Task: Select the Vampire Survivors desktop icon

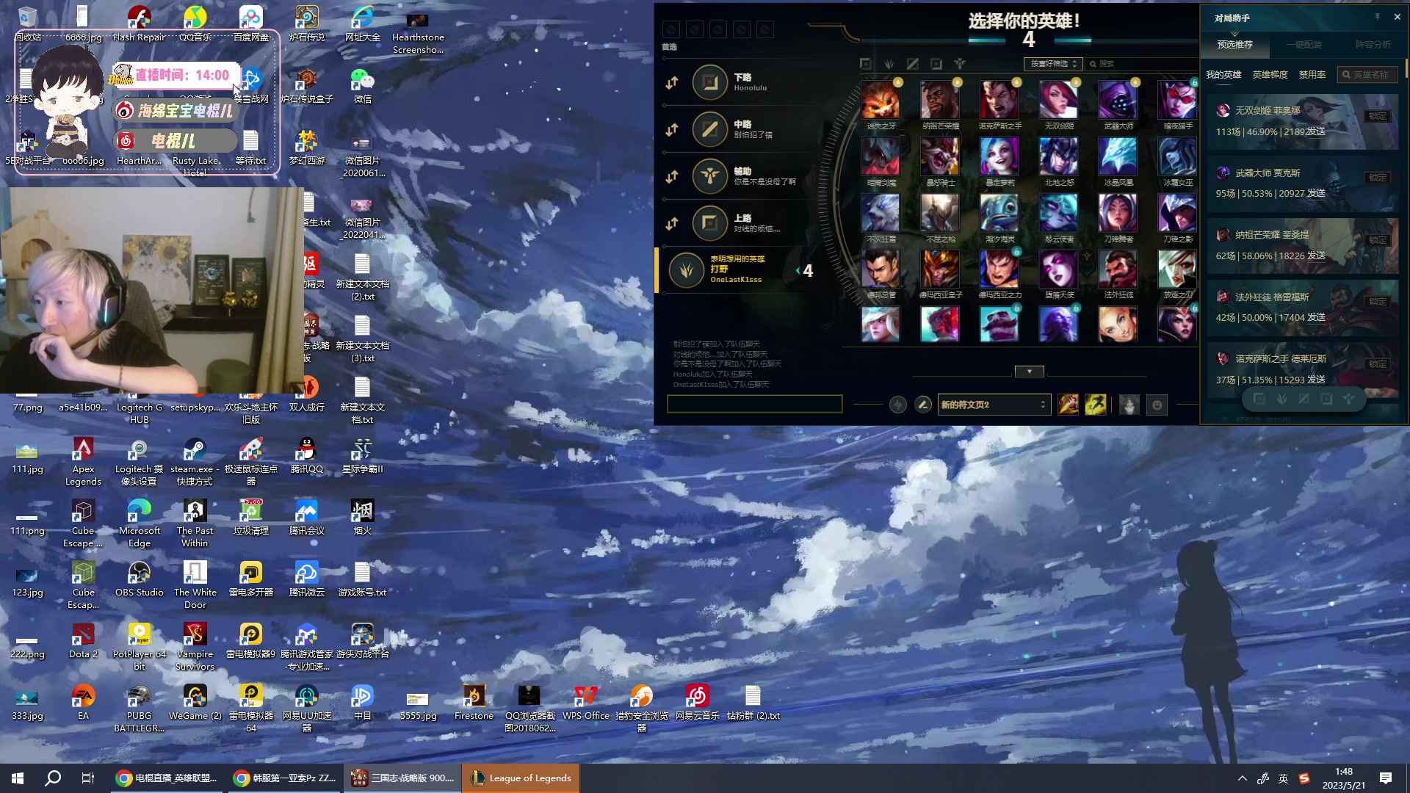Action: [195, 647]
